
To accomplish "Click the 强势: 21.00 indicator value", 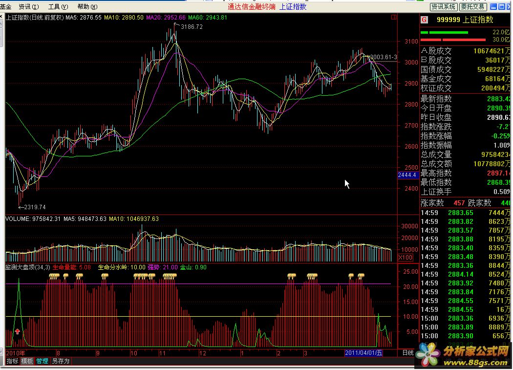I will (163, 267).
